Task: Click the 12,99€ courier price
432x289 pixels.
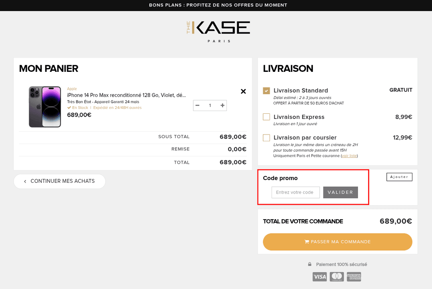Action: (402, 137)
